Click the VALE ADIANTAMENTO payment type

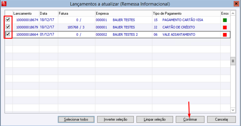pyautogui.click(x=179, y=35)
